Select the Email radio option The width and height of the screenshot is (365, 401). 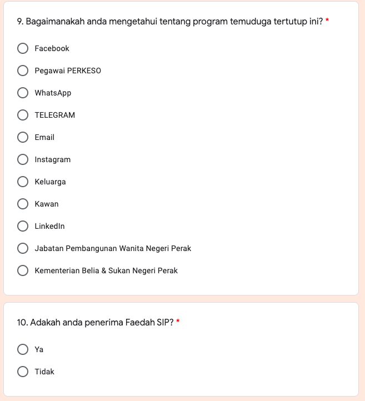[x=23, y=137]
